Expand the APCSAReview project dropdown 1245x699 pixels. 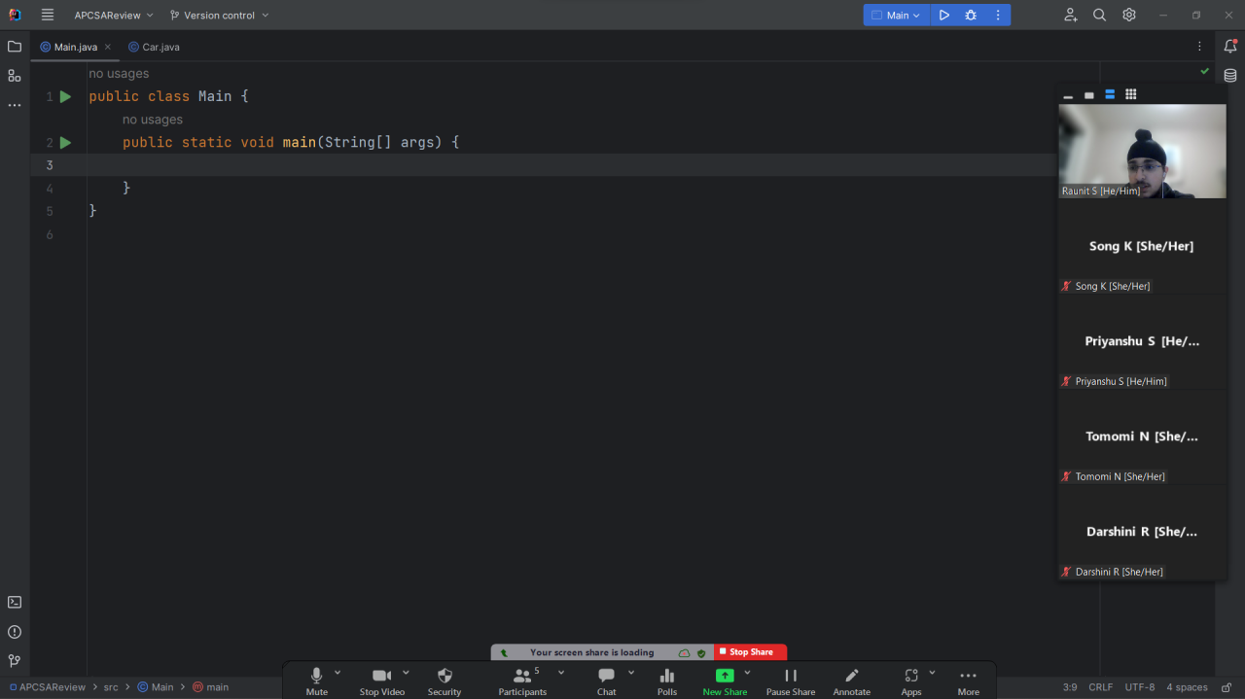tap(114, 16)
